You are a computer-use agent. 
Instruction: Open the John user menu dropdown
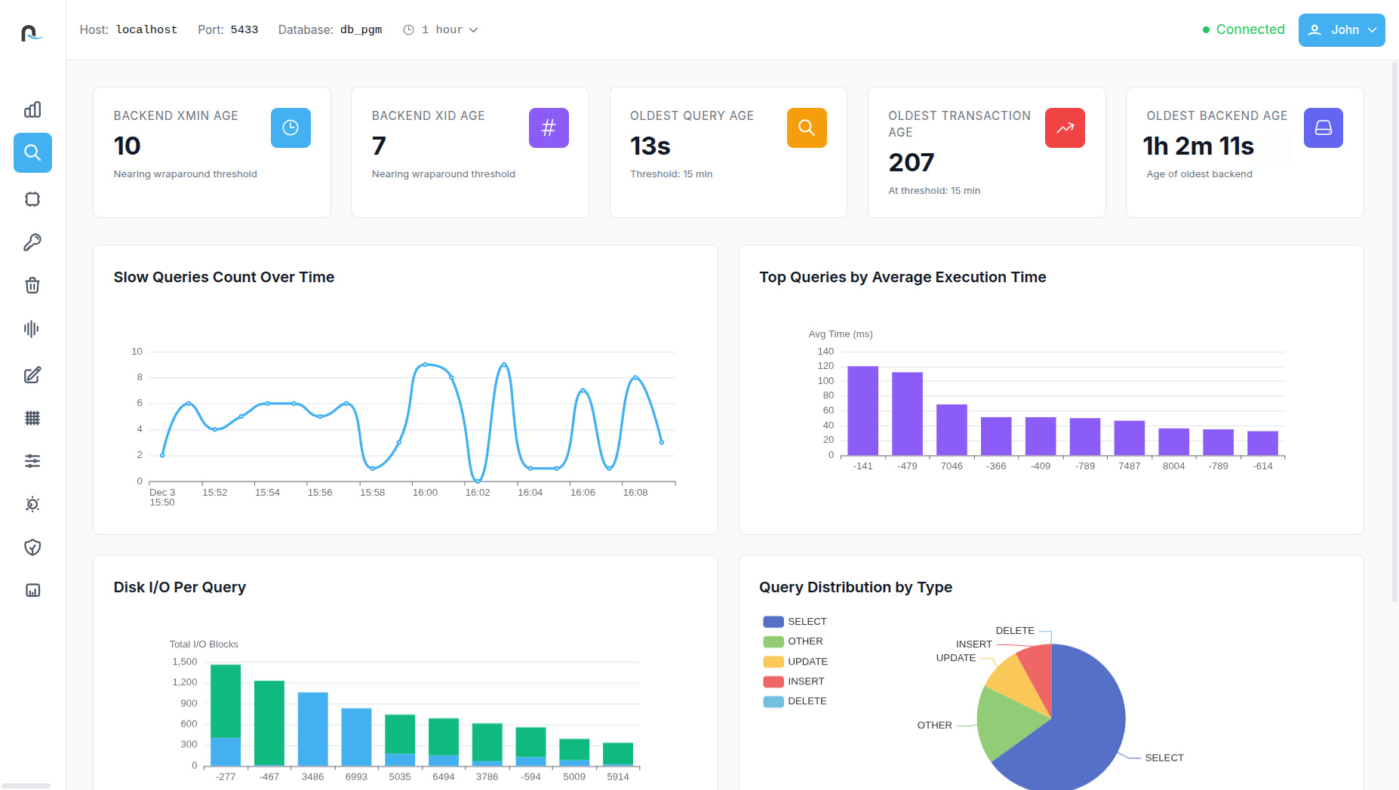pos(1341,30)
